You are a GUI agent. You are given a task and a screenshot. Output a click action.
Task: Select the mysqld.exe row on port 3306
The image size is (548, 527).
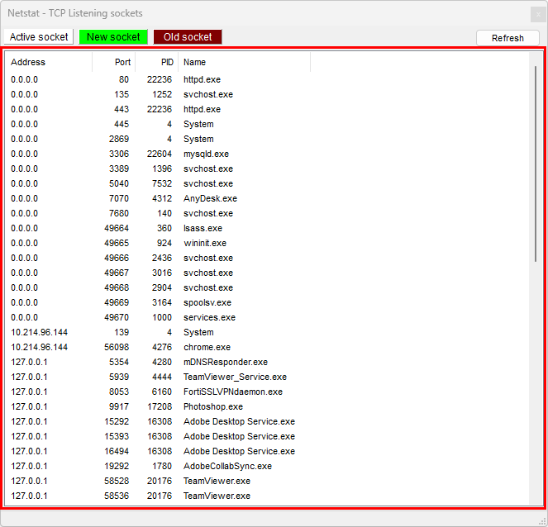click(206, 154)
